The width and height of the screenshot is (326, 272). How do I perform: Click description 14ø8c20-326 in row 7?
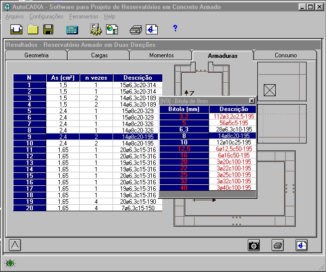138,124
